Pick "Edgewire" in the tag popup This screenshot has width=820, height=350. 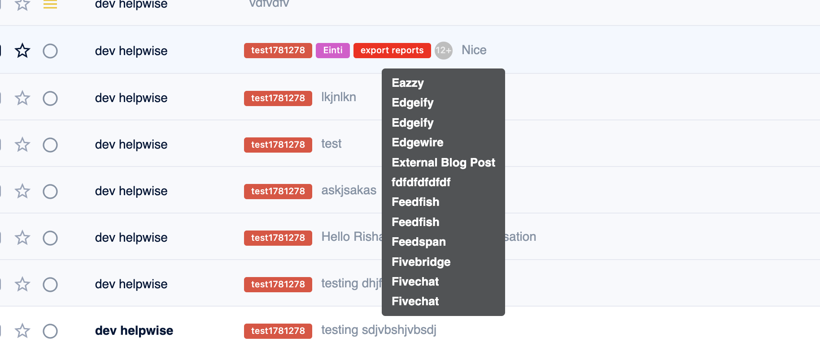click(x=417, y=142)
